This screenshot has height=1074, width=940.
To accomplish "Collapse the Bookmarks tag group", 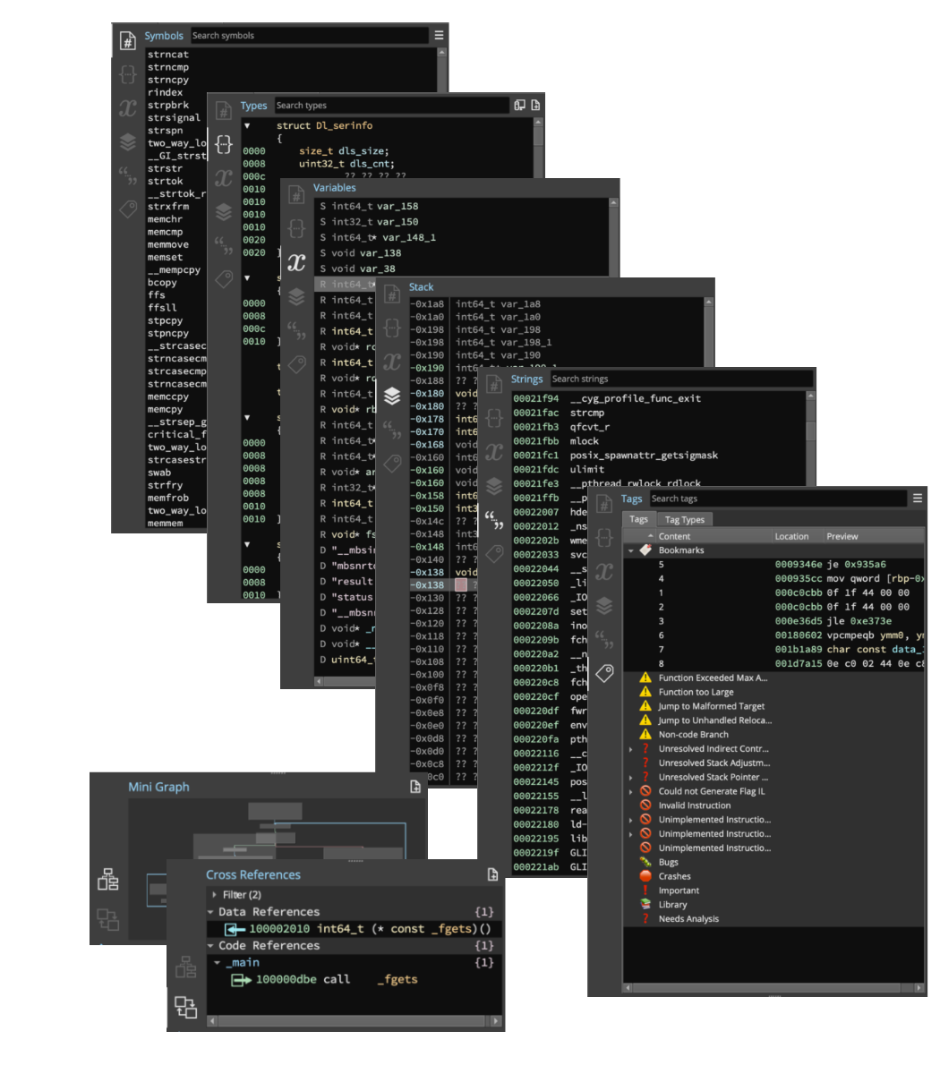I will tap(631, 550).
